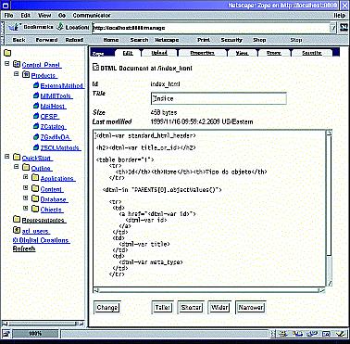Open the Communicator menu
The image size is (350, 344).
(x=92, y=15)
